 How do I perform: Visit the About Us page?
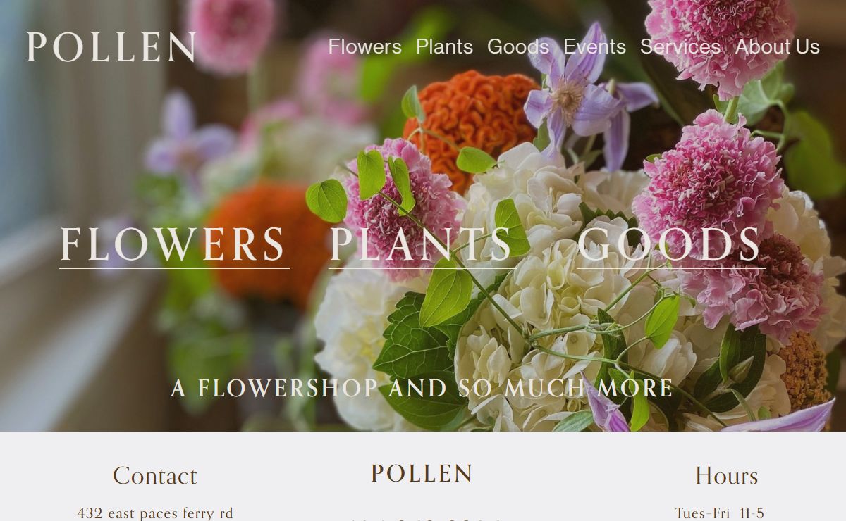(x=778, y=46)
